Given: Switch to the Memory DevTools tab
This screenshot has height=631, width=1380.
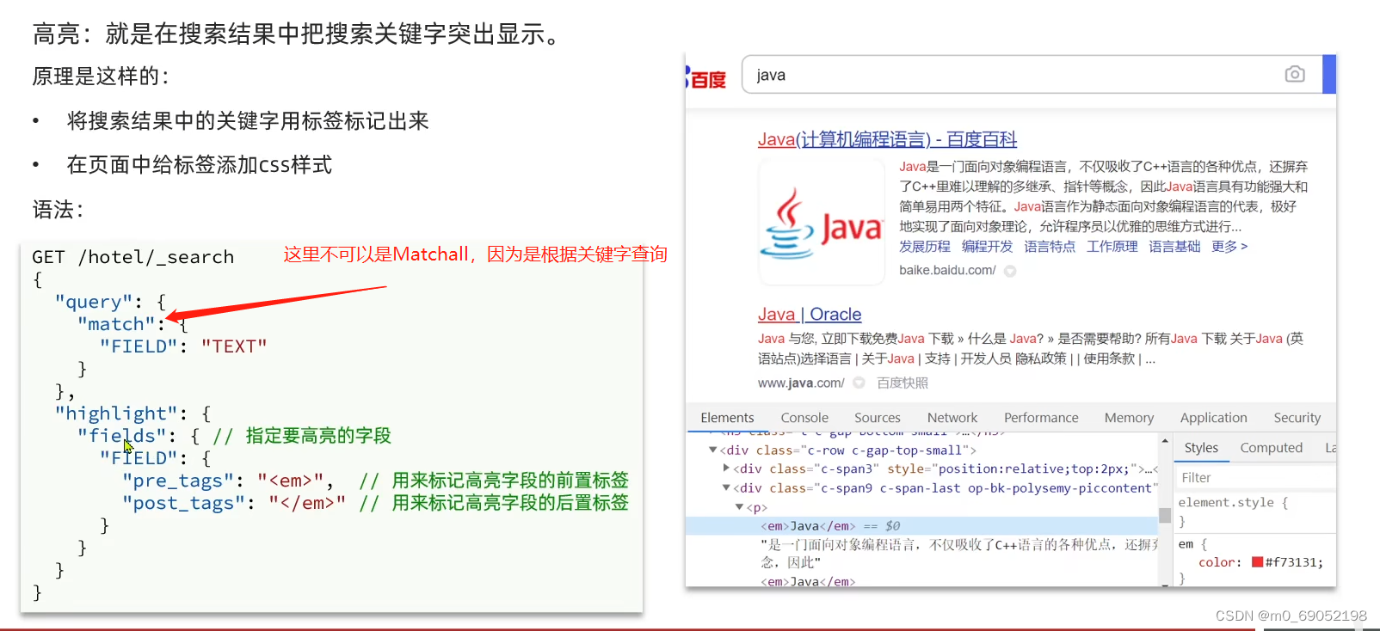Looking at the screenshot, I should [x=1129, y=418].
